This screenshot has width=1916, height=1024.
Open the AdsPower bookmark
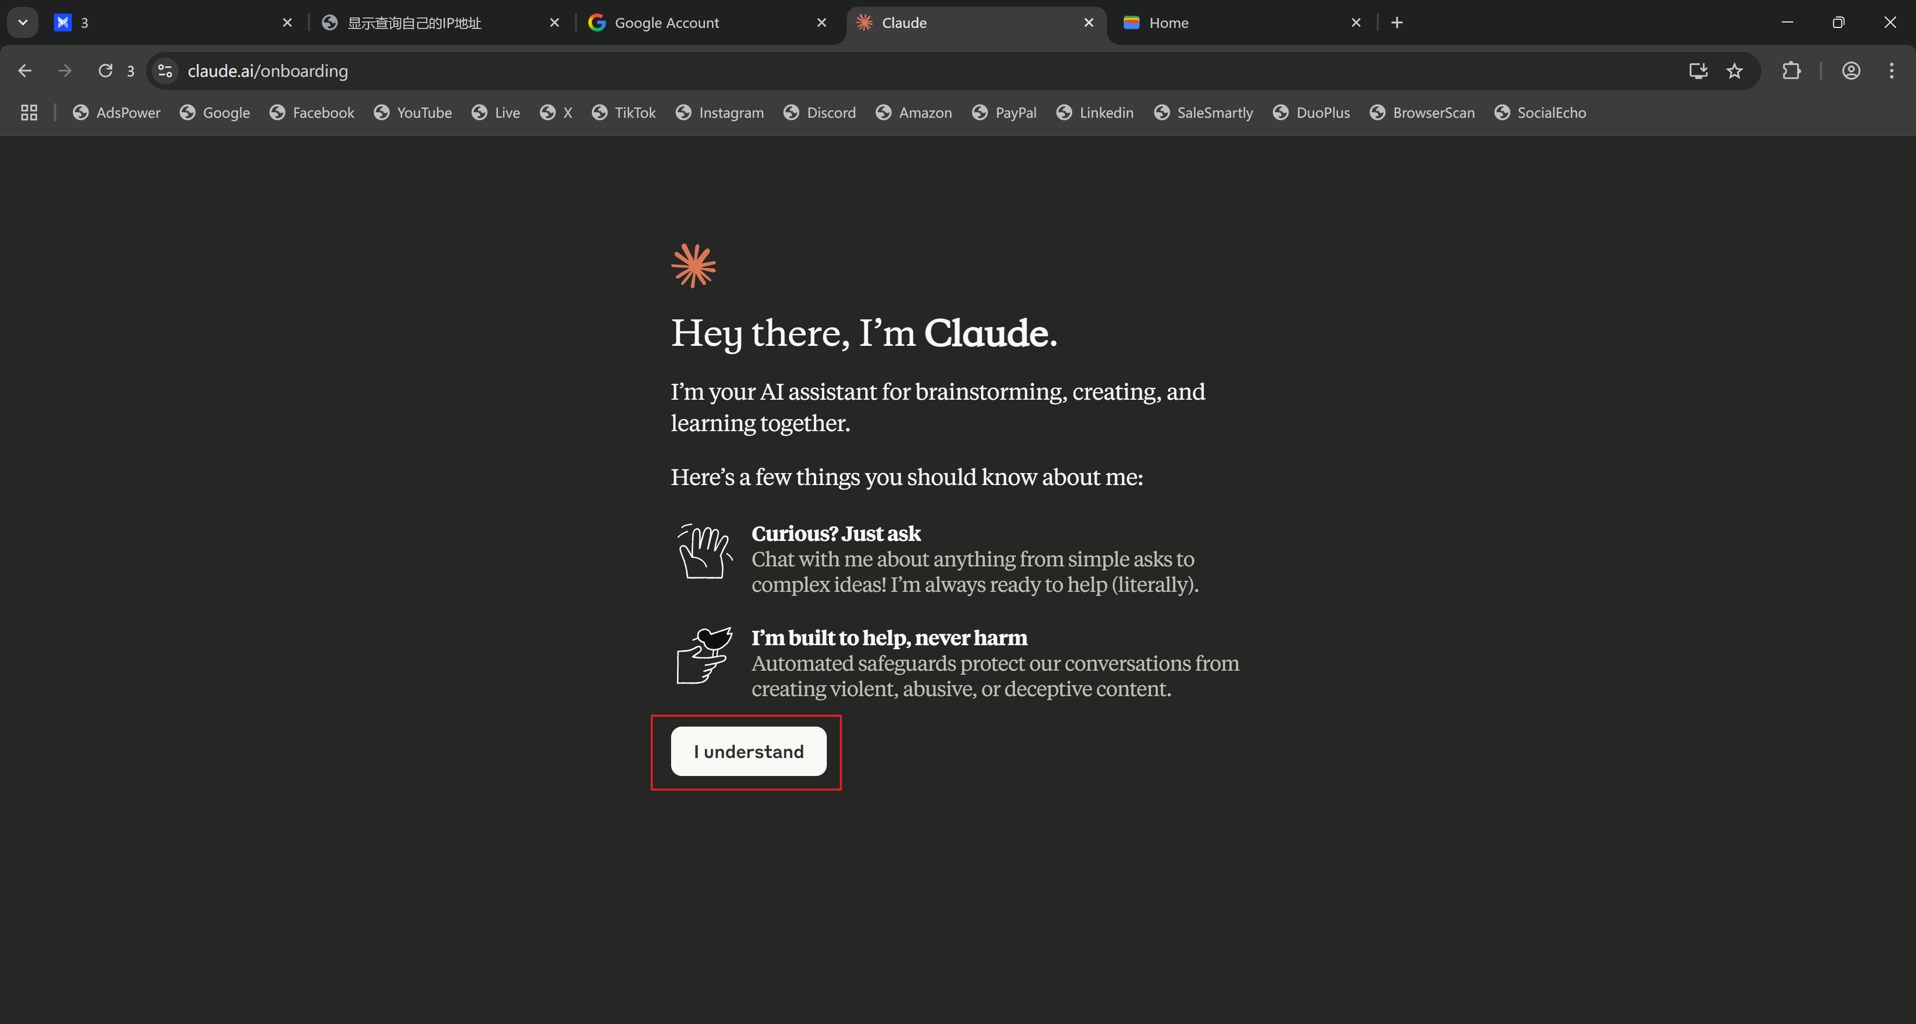coord(117,112)
